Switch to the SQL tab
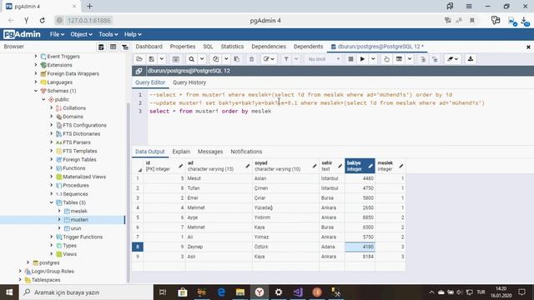Image resolution: width=534 pixels, height=300 pixels. [208, 47]
